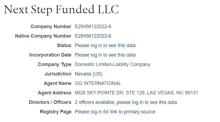Viewport: 220px width, 122px height.
Task: Click the Sky Pointe Dr agent address
Action: tap(136, 93)
